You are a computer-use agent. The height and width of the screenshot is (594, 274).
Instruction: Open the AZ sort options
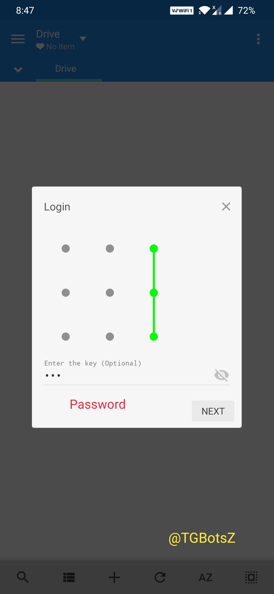tap(205, 577)
